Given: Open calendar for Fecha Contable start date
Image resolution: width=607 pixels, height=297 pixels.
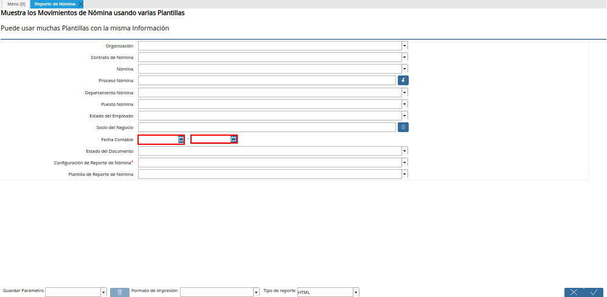Looking at the screenshot, I should click(x=181, y=139).
